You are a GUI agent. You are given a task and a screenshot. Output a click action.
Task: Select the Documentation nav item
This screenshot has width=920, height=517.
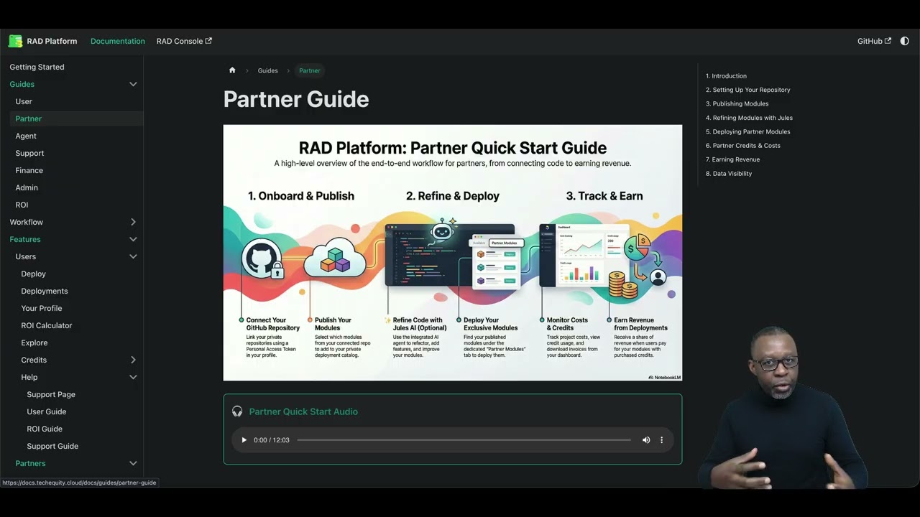tap(118, 41)
